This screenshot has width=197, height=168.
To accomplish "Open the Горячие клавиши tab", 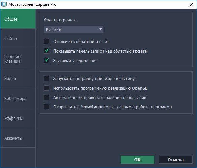I will pos(18,59).
